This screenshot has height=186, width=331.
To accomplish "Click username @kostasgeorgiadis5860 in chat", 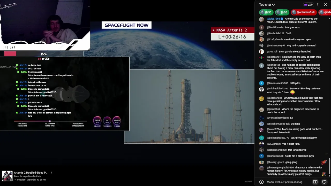I will (280, 168).
